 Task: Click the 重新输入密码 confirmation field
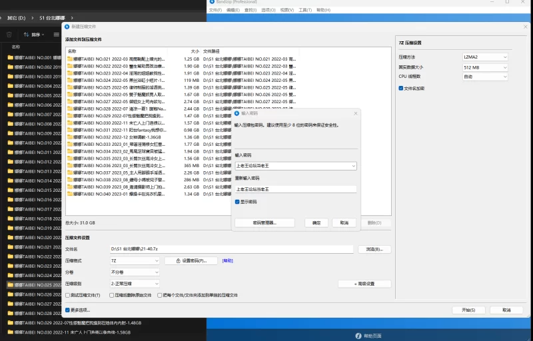click(x=296, y=189)
